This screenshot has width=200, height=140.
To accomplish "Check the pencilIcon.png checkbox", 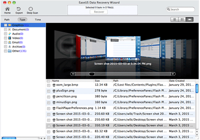I will [x=49, y=97].
